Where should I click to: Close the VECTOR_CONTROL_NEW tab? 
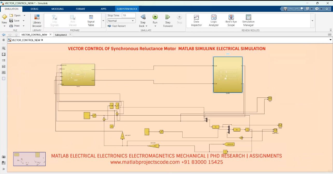(50, 34)
